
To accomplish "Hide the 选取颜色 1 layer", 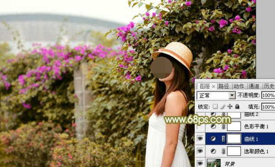I will 200,151.
